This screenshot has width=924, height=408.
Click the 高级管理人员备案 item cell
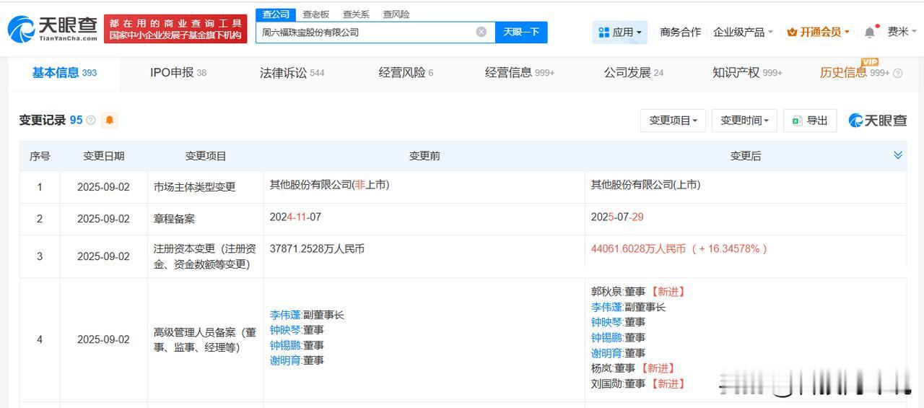[x=205, y=339]
